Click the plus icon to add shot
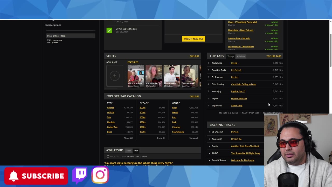 [115, 76]
